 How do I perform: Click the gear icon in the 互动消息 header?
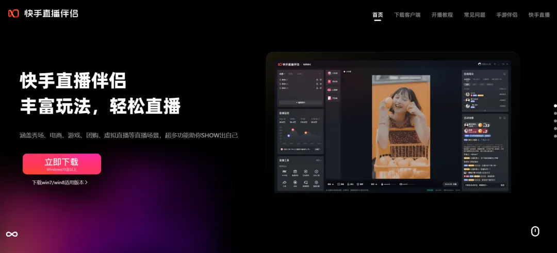(x=500, y=118)
